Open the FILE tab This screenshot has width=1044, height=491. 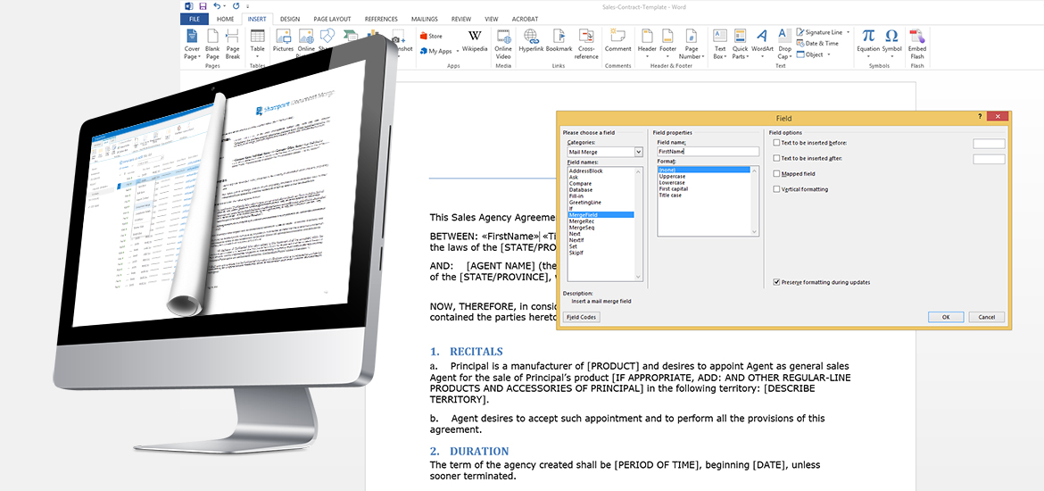point(194,20)
